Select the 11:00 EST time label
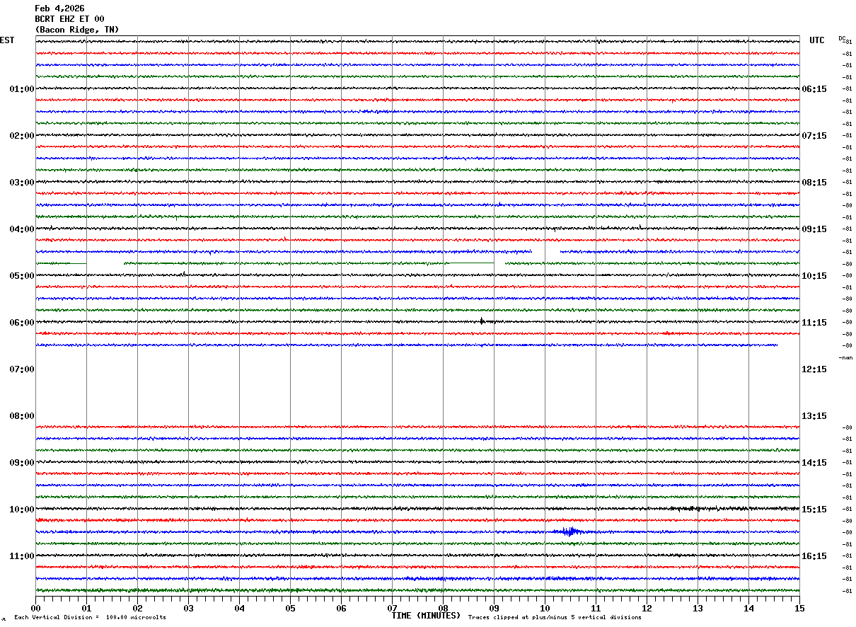The height and width of the screenshot is (627, 856). [21, 556]
